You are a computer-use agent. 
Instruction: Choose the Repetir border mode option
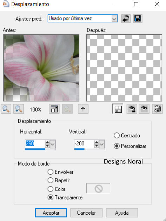click(x=51, y=180)
